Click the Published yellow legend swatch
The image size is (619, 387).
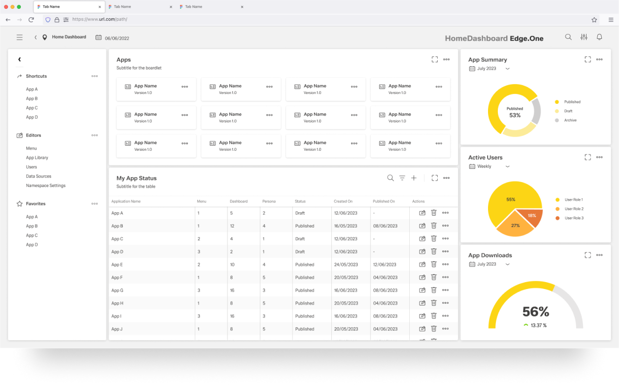pyautogui.click(x=557, y=102)
